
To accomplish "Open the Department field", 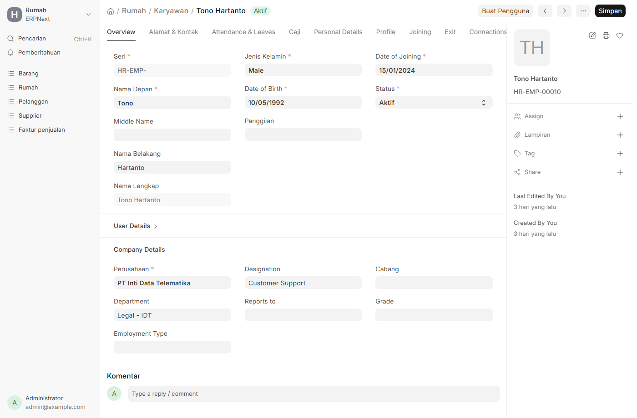I will [x=172, y=315].
